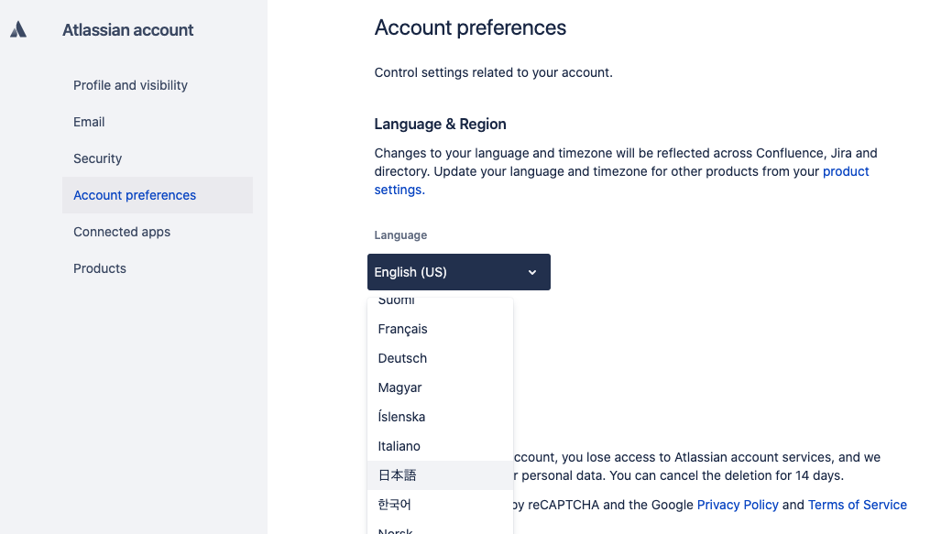The width and height of the screenshot is (952, 534).
Task: Click the Atlassian logo icon
Action: pyautogui.click(x=18, y=29)
